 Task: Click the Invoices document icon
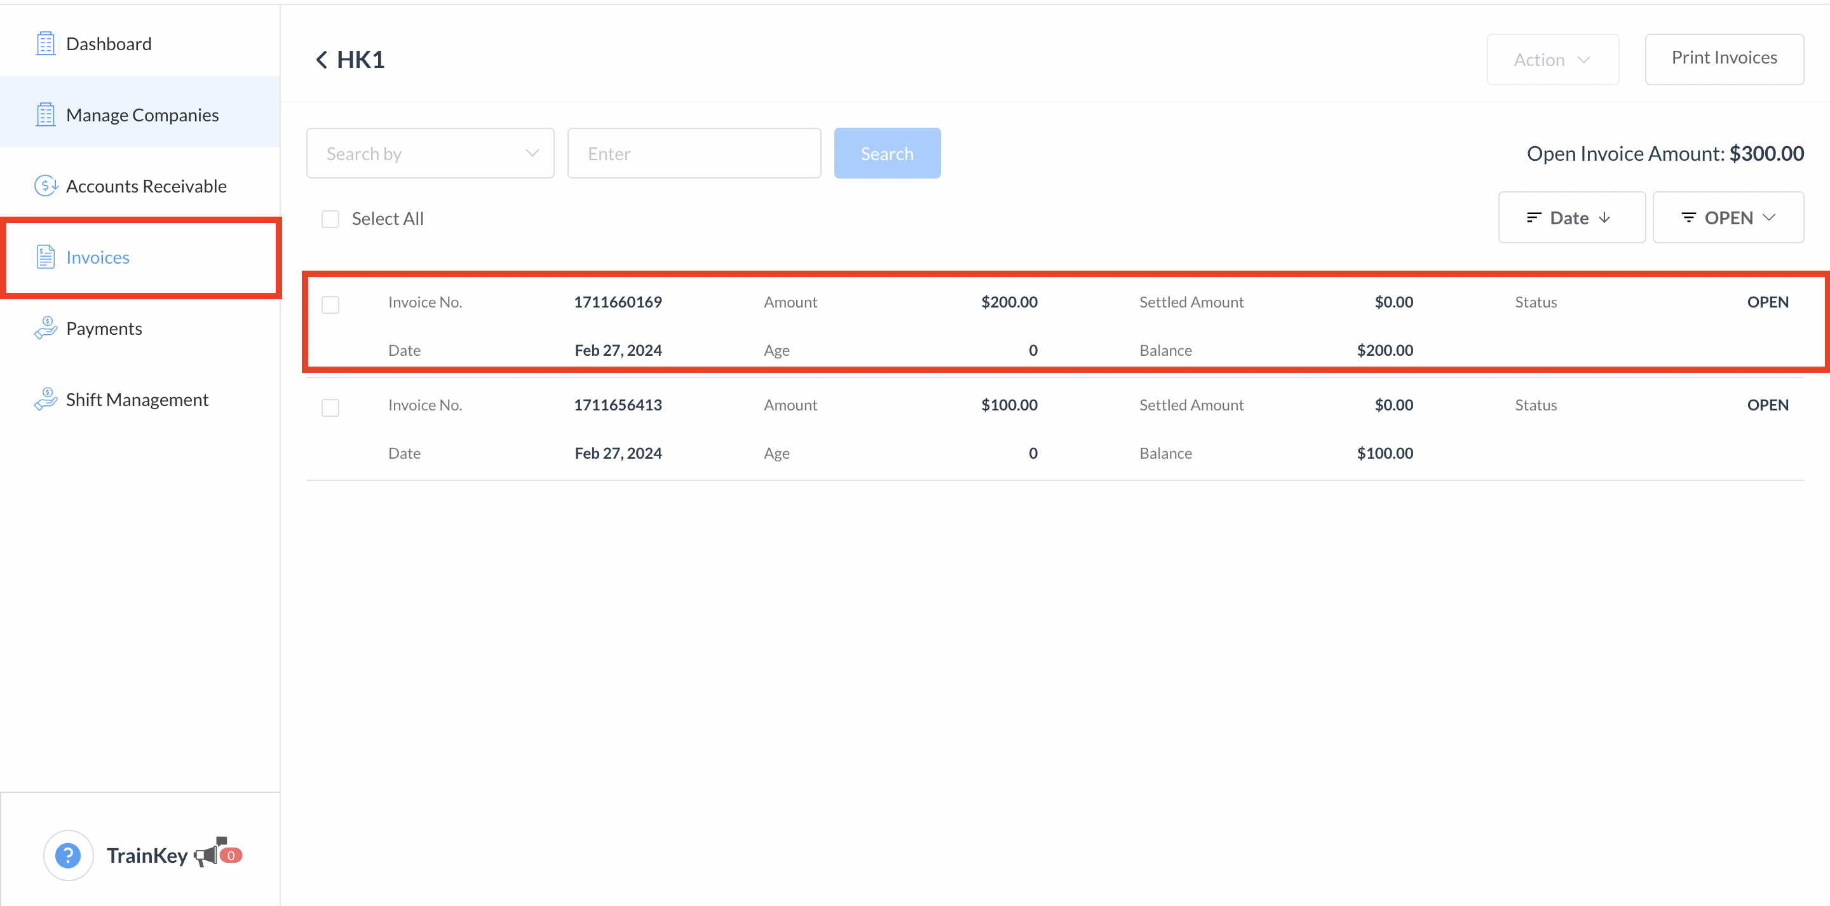(46, 257)
